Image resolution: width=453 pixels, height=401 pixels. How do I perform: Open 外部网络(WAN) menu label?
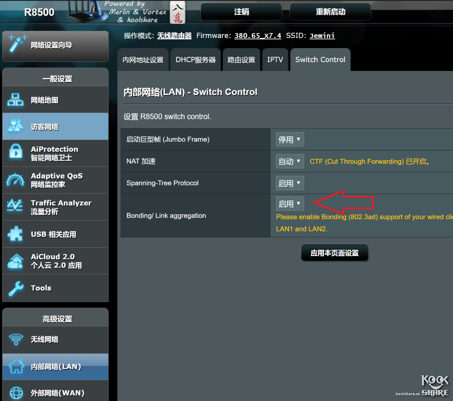[58, 393]
